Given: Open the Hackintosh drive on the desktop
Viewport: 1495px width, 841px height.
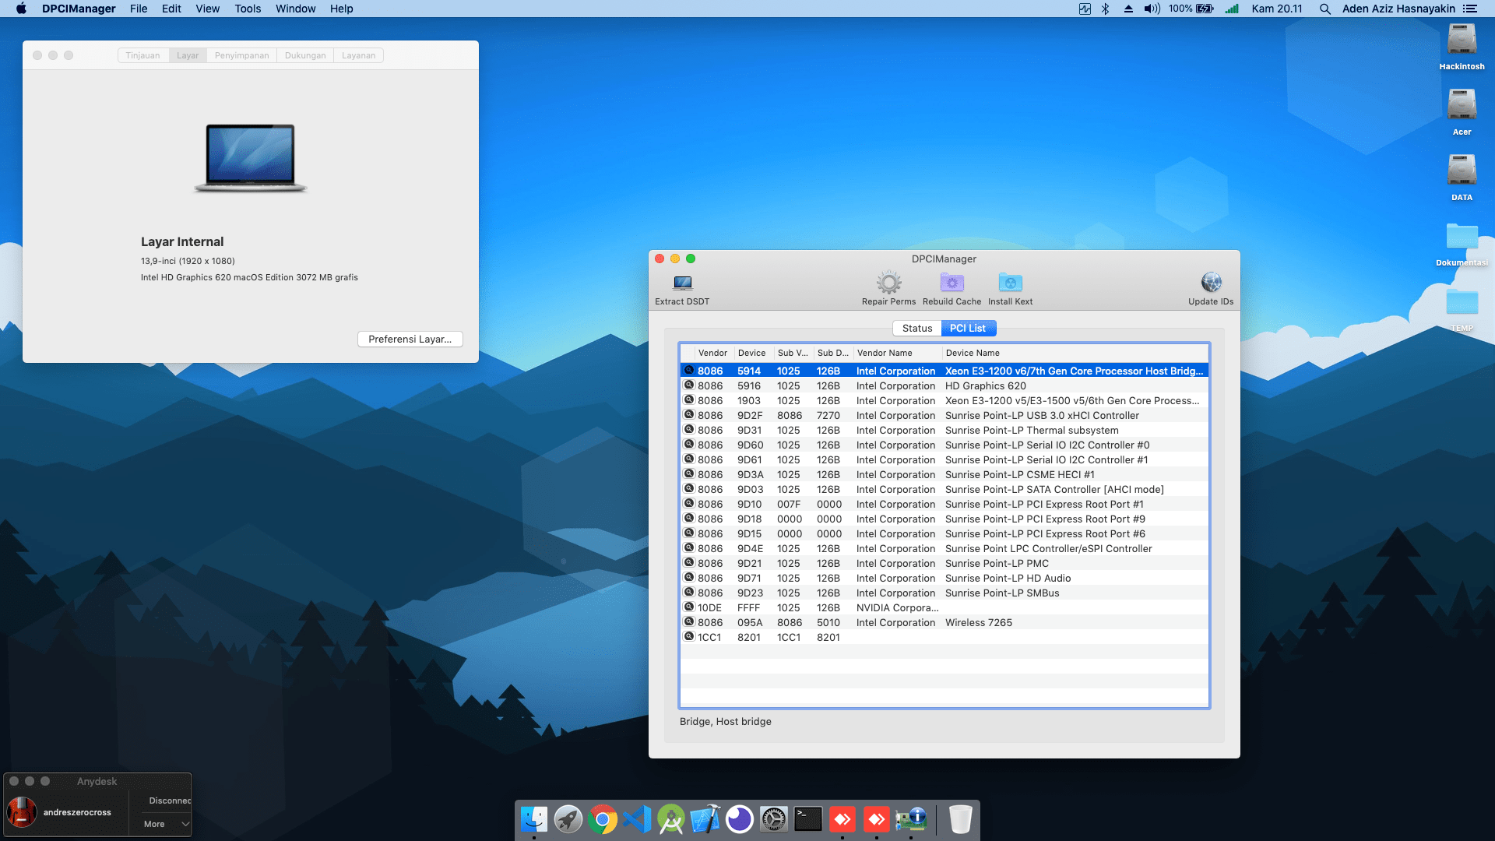Looking at the screenshot, I should (1462, 47).
